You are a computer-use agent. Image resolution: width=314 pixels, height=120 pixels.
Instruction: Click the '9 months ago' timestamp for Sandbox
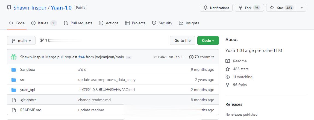203,69
